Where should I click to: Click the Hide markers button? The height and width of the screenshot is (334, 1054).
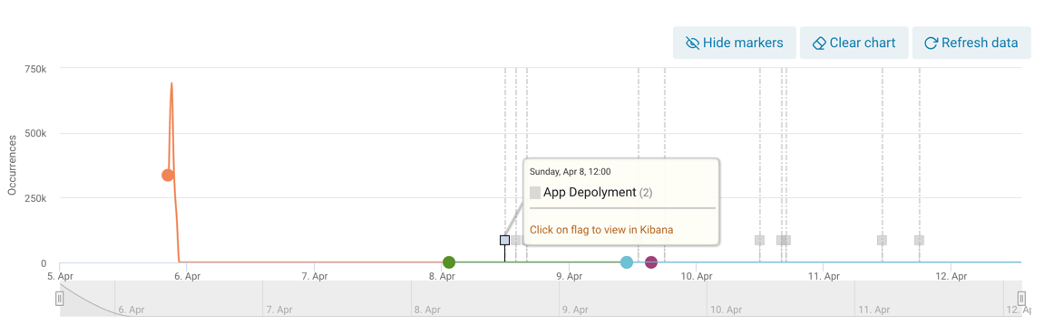point(734,43)
